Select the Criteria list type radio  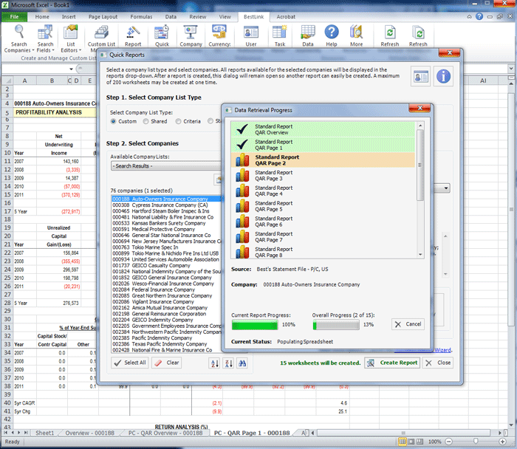pyautogui.click(x=179, y=121)
